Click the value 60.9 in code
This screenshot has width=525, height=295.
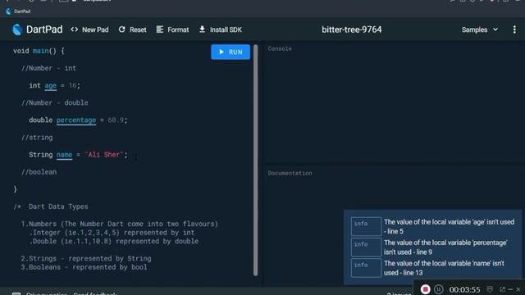116,120
